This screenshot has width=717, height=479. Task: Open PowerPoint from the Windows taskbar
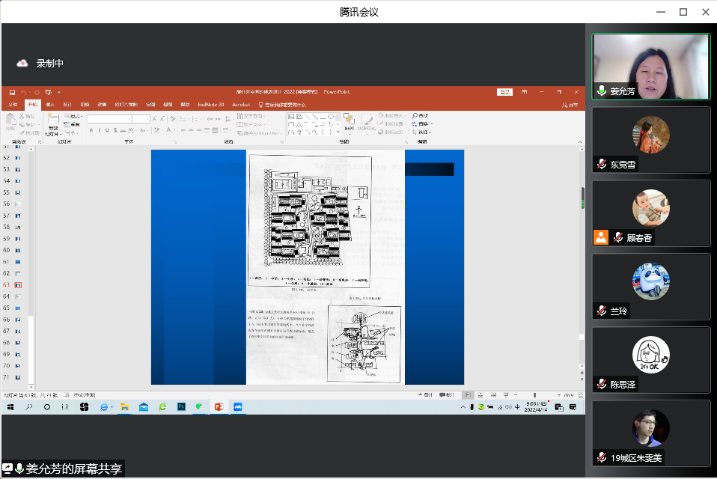pos(219,407)
